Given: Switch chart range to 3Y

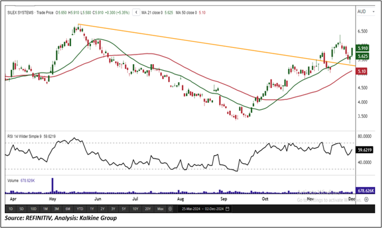Looking at the screenshot, I should tap(113, 209).
